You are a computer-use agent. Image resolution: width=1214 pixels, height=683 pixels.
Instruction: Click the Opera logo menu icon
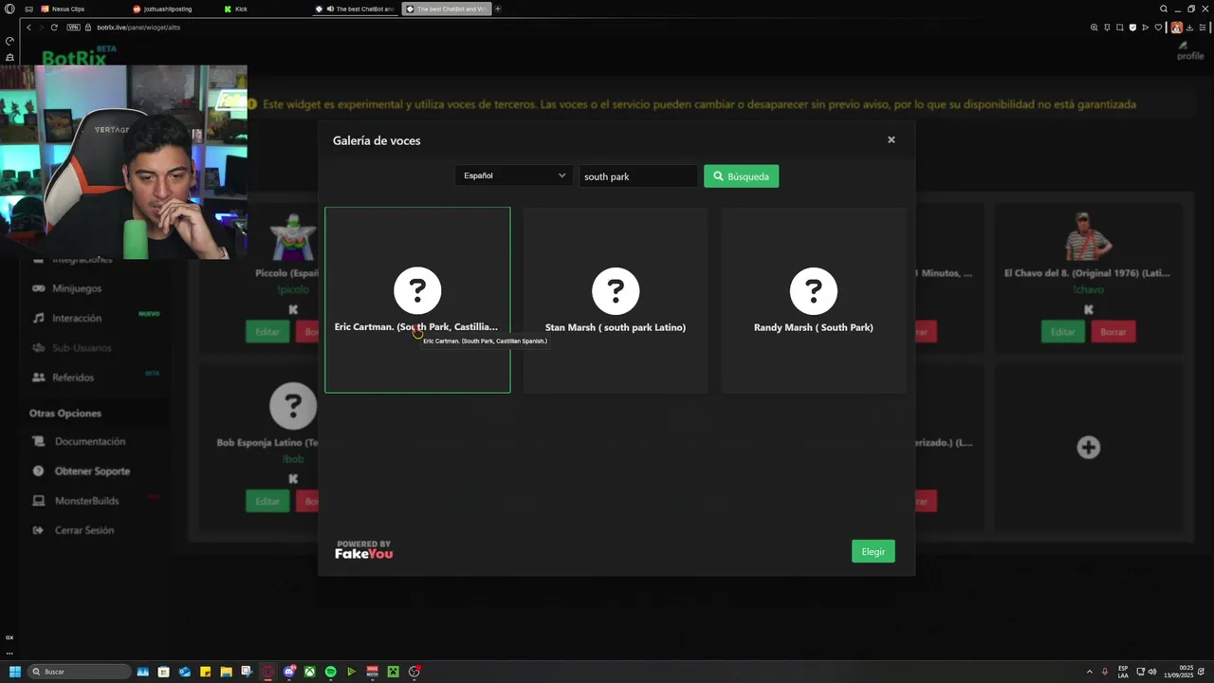(x=9, y=9)
